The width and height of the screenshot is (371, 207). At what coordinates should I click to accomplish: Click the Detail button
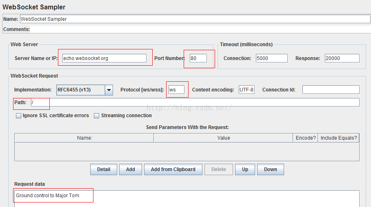pos(104,169)
